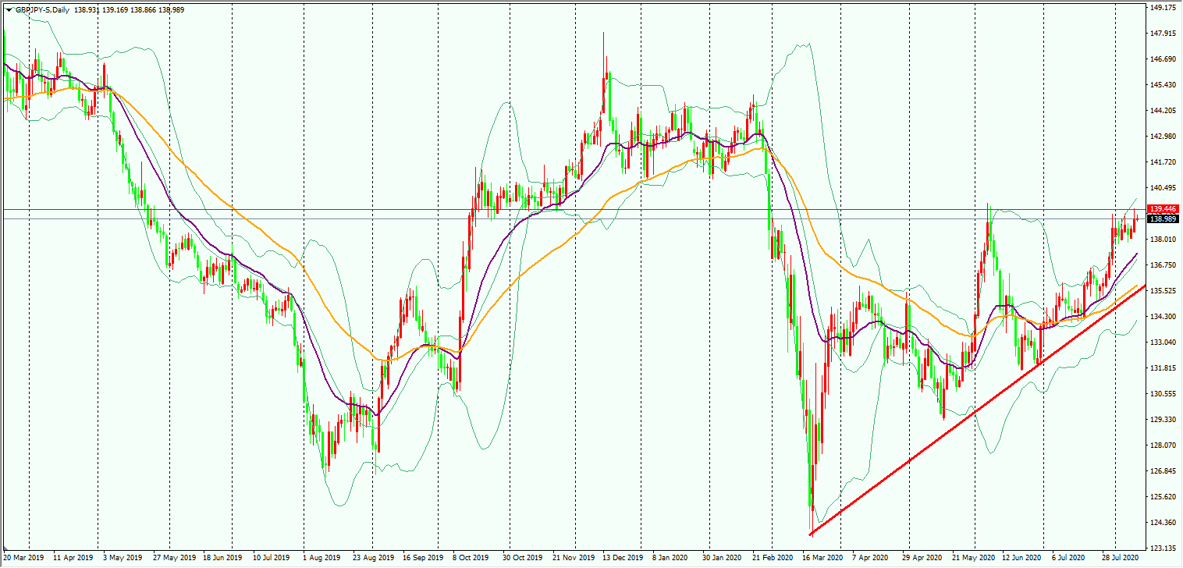Click the 128.070 price scale label
This screenshot has height=568, width=1183.
[1163, 446]
